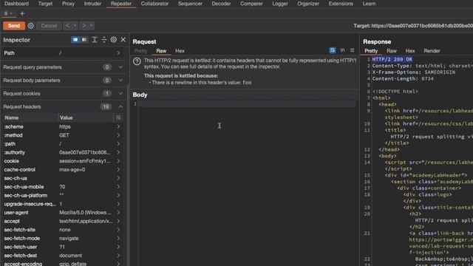
Task: Go to next request in history
Action: 84,26
